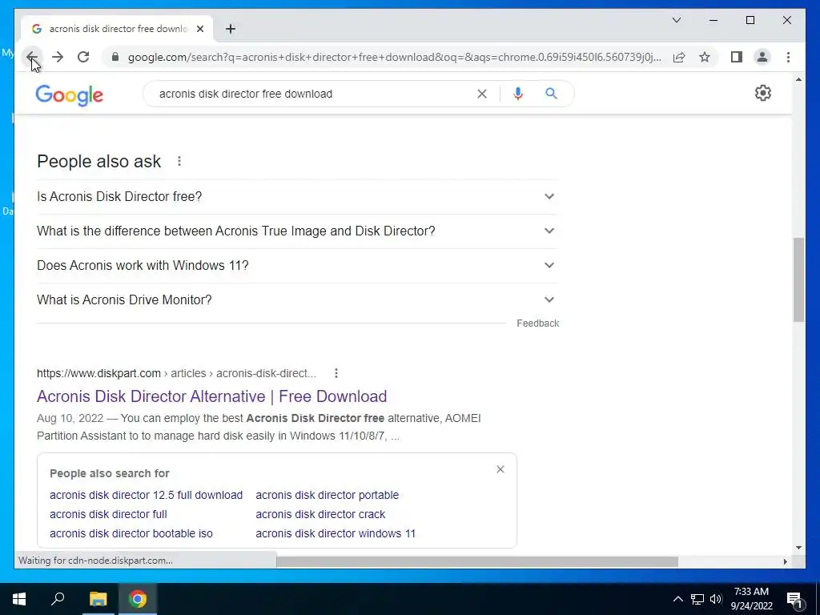Close the acronis disk director tab
Screen dimensions: 820x615
coord(199,29)
